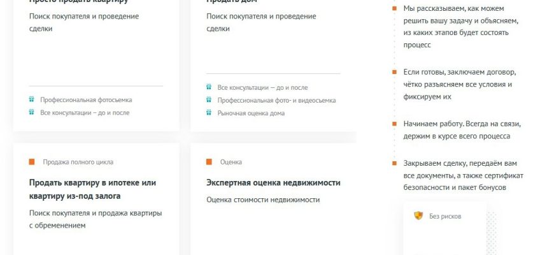Click orange bullet beside "Начинаем работу. Всегда на связи"
Screen dimensions: 554x255
tap(394, 124)
